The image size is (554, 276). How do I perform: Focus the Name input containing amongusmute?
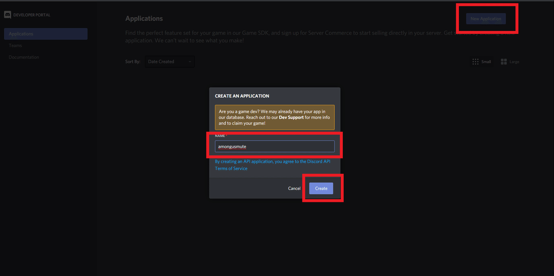click(x=275, y=146)
